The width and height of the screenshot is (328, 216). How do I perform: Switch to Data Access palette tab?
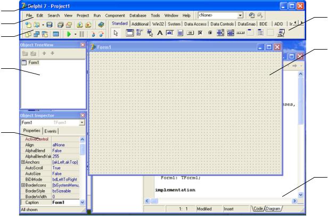195,24
